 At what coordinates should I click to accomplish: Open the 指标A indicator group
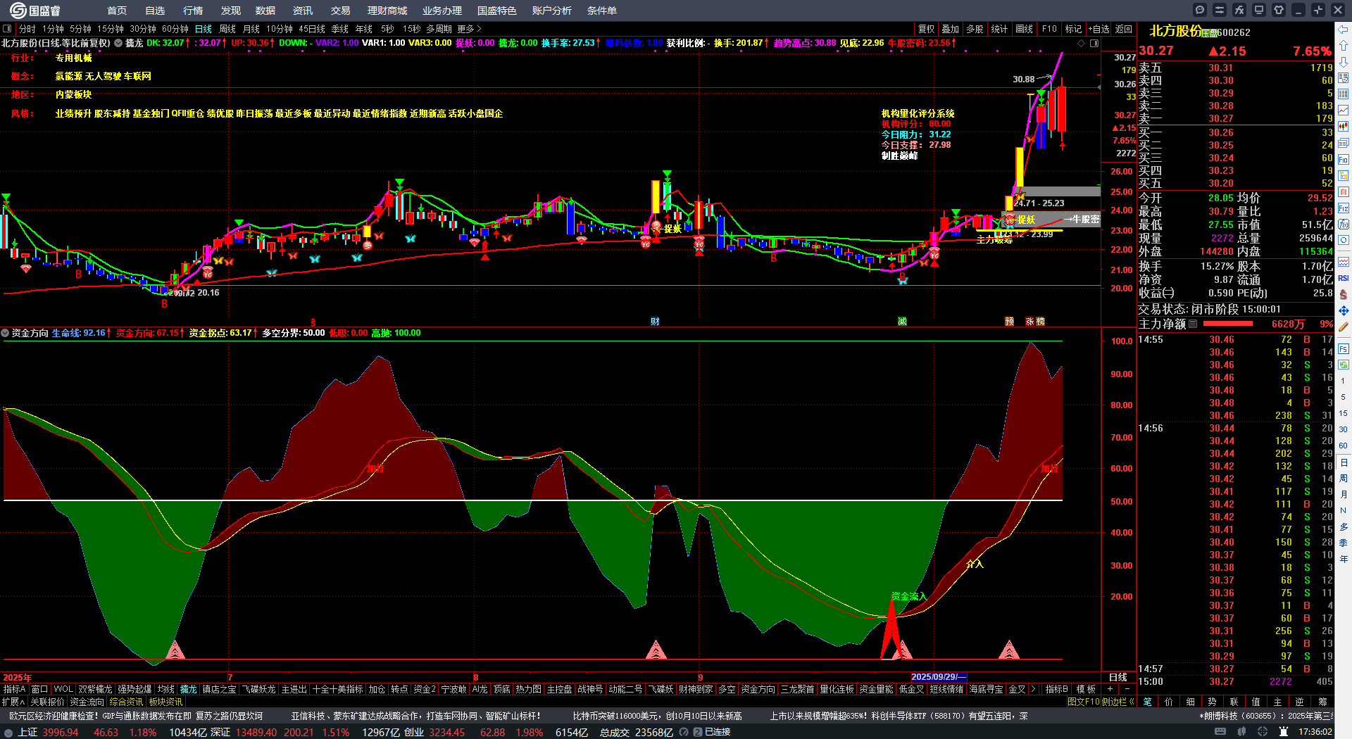tap(14, 689)
